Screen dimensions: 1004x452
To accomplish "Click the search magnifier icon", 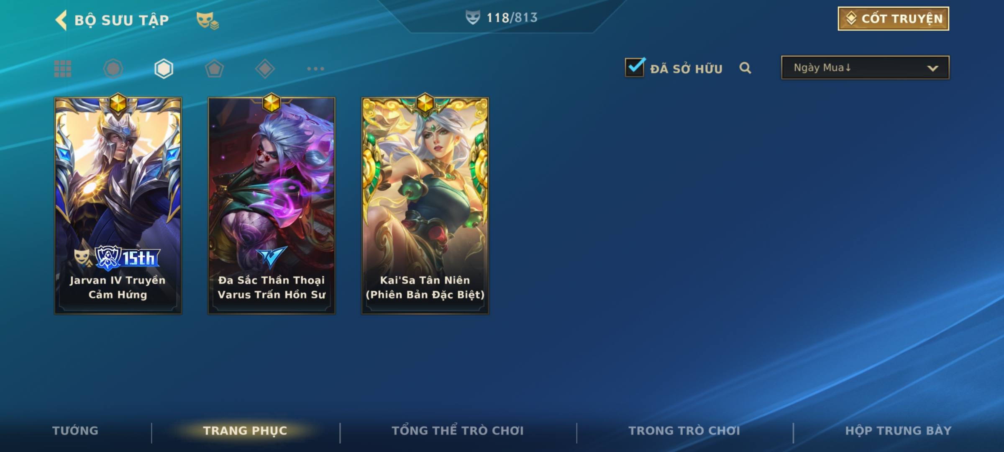I will point(745,68).
